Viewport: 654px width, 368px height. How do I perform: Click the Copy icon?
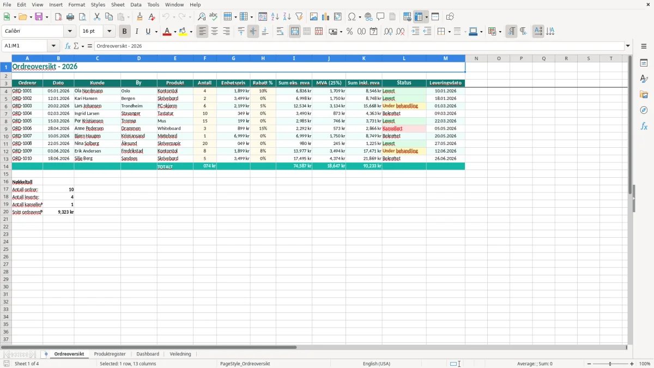tap(109, 17)
